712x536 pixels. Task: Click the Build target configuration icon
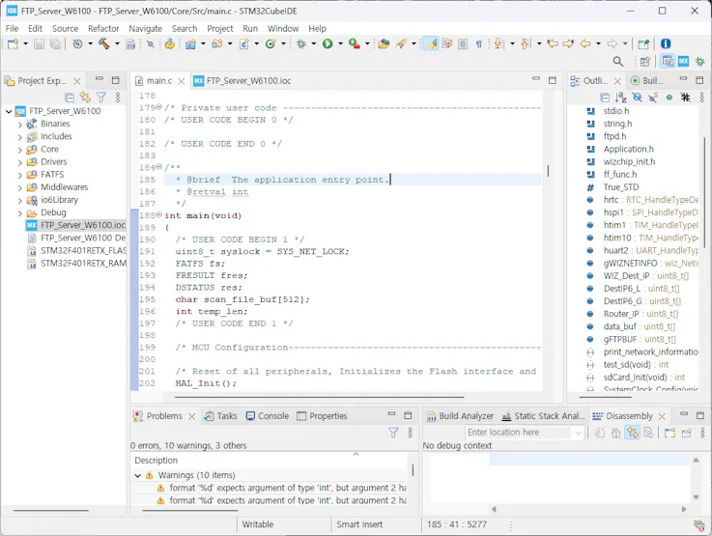pyautogui.click(x=77, y=43)
